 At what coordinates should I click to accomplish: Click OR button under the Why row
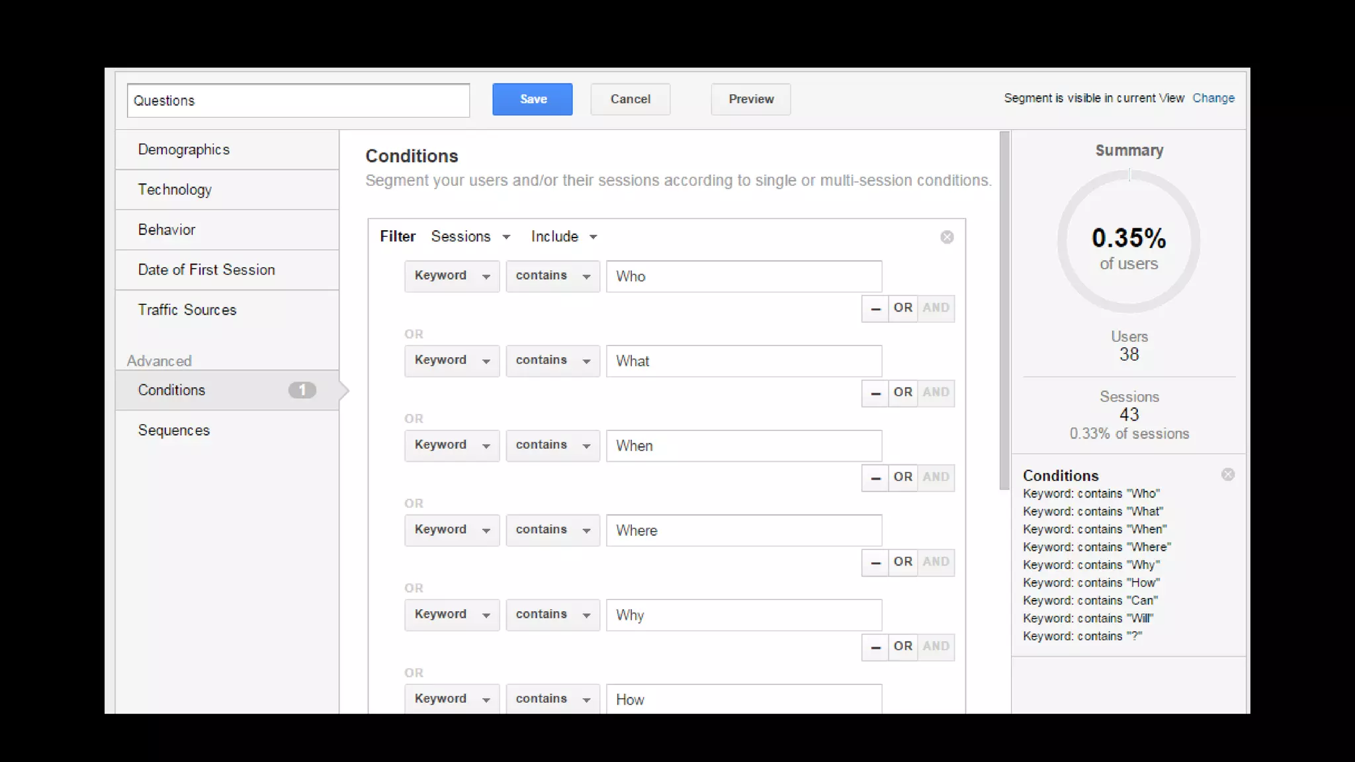point(902,647)
